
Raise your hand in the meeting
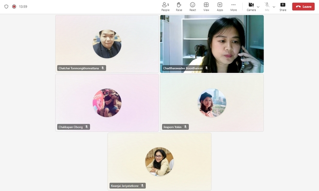[x=179, y=7]
